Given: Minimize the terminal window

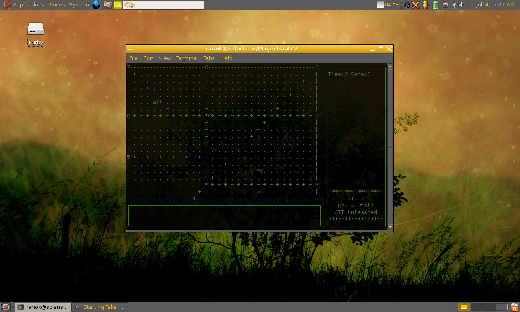Looking at the screenshot, I should coord(373,49).
